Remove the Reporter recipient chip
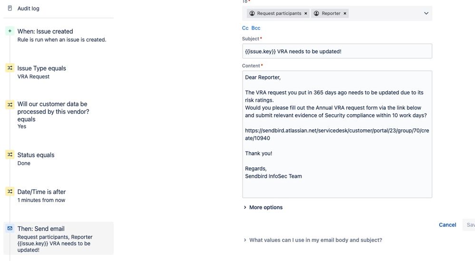The width and height of the screenshot is (475, 261). pyautogui.click(x=345, y=13)
